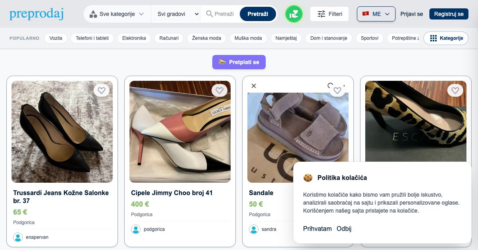The height and width of the screenshot is (250, 478).
Task: Accept cookies with Prihvatam
Action: click(x=317, y=229)
